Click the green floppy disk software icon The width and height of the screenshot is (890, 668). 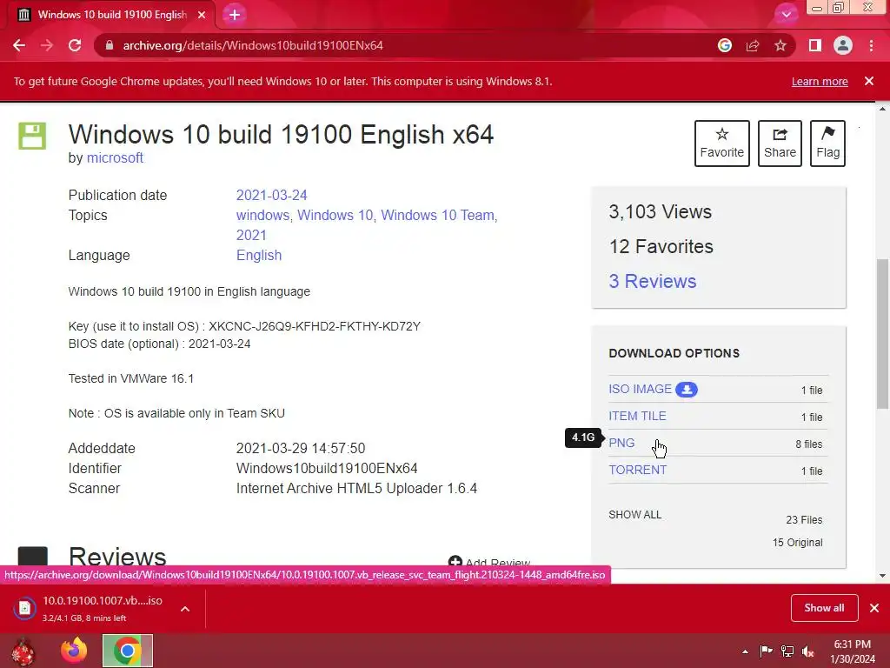32,136
